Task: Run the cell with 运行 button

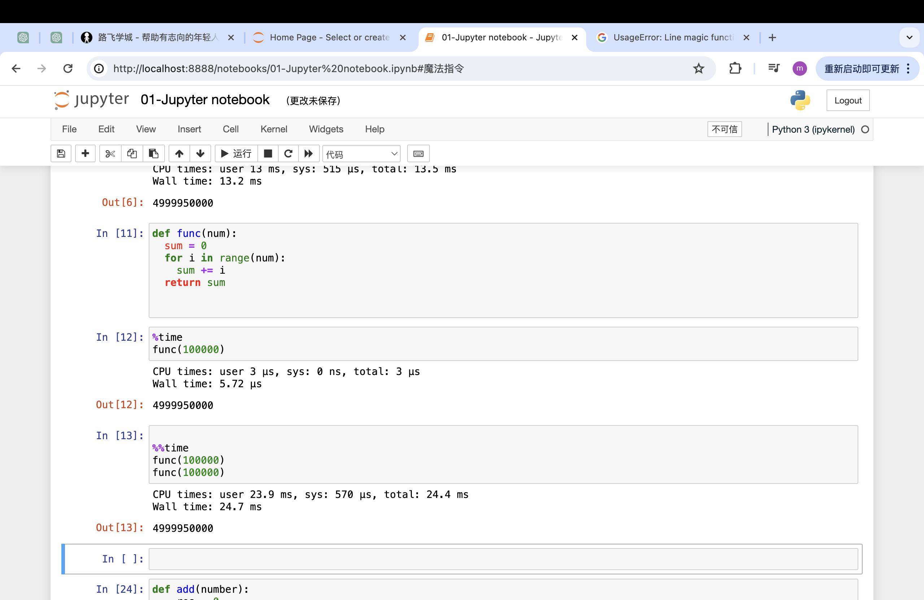Action: [x=236, y=154]
